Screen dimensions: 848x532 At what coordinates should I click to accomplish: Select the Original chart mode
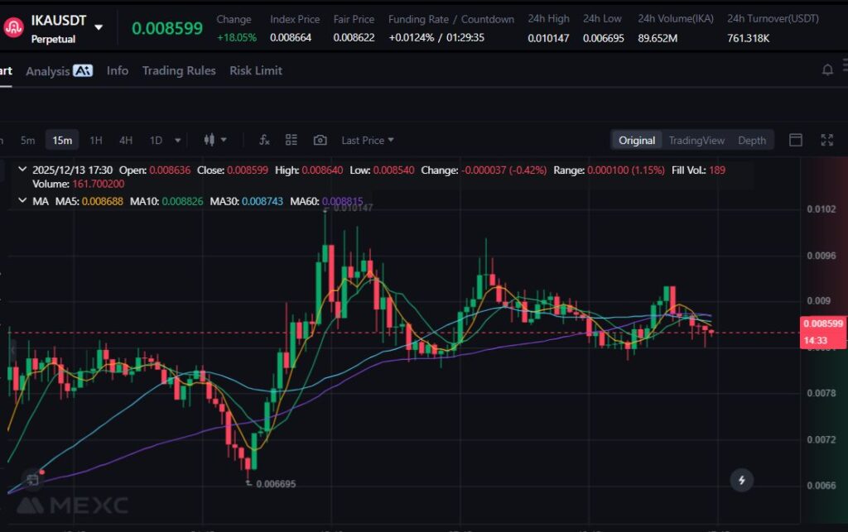click(x=637, y=140)
